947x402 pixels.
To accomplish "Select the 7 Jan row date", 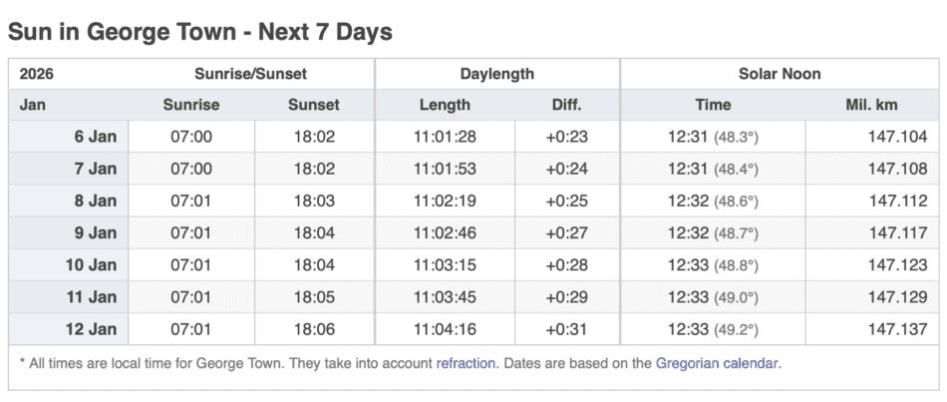I will tap(96, 169).
